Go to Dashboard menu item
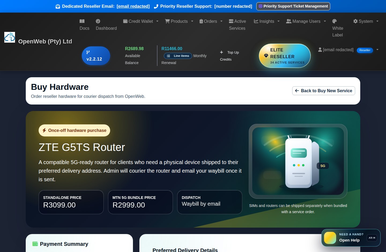Screen dimensions: 386x252 pos(106,25)
